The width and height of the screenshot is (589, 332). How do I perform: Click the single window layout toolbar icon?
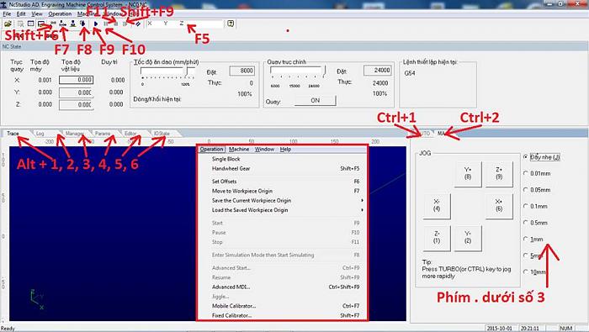[x=30, y=24]
